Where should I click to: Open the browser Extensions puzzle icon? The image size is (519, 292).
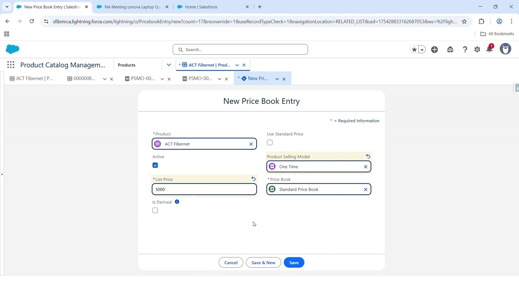[481, 21]
